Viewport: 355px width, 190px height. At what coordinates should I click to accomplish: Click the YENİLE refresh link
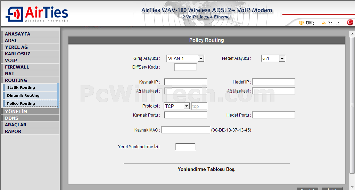[334, 23]
